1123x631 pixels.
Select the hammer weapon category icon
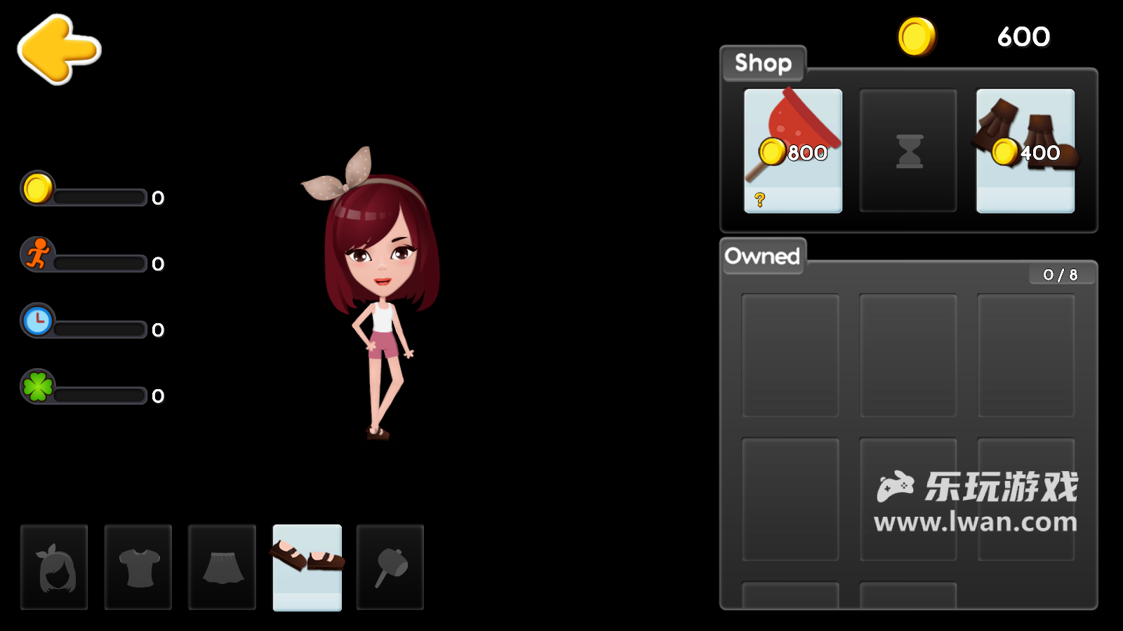pyautogui.click(x=390, y=567)
